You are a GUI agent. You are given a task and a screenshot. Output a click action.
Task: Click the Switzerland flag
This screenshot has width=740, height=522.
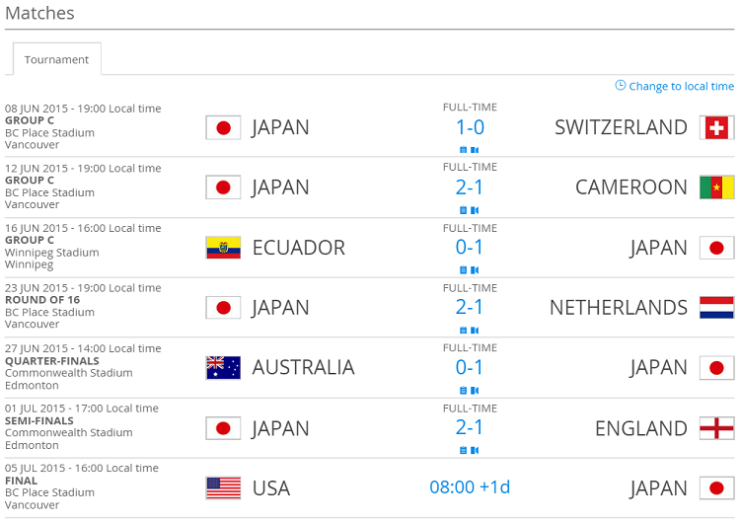coord(716,127)
